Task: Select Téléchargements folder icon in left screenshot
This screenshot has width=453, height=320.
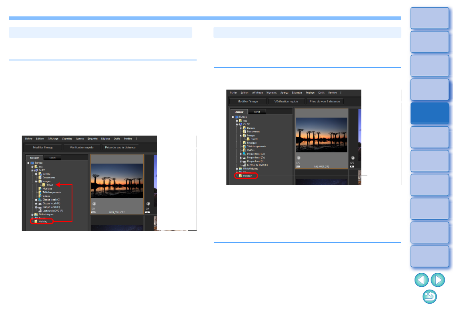Action: click(x=40, y=192)
